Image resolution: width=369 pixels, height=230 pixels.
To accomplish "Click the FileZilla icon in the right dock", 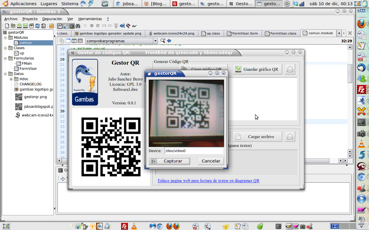I will (361, 90).
